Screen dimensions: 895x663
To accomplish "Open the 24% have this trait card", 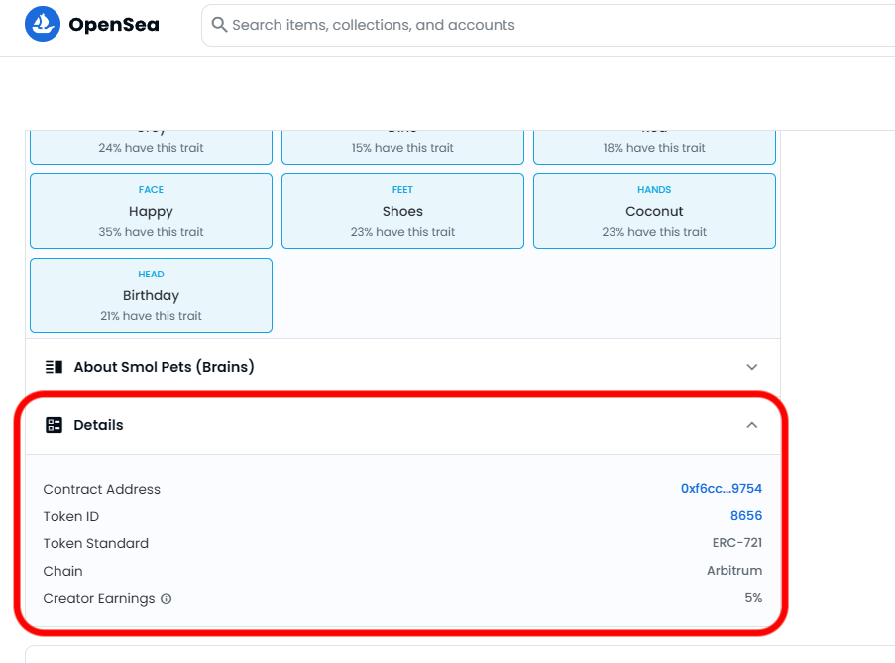I will [152, 148].
